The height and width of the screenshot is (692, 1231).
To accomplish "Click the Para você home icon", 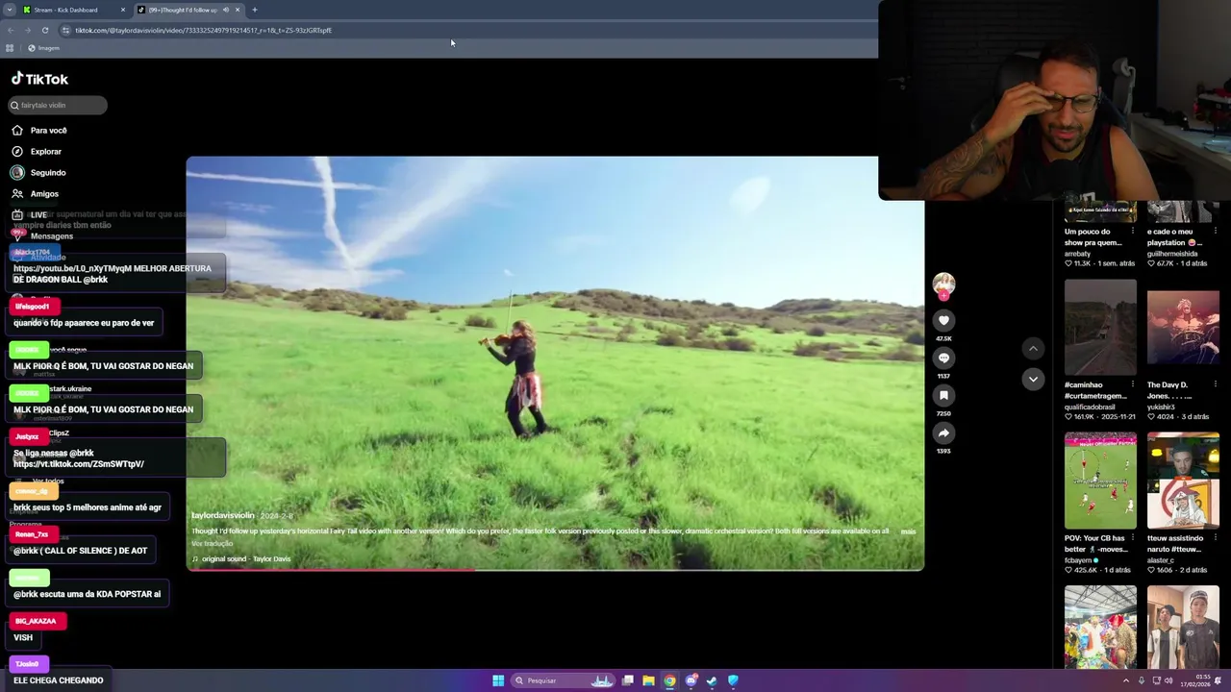I will (17, 130).
